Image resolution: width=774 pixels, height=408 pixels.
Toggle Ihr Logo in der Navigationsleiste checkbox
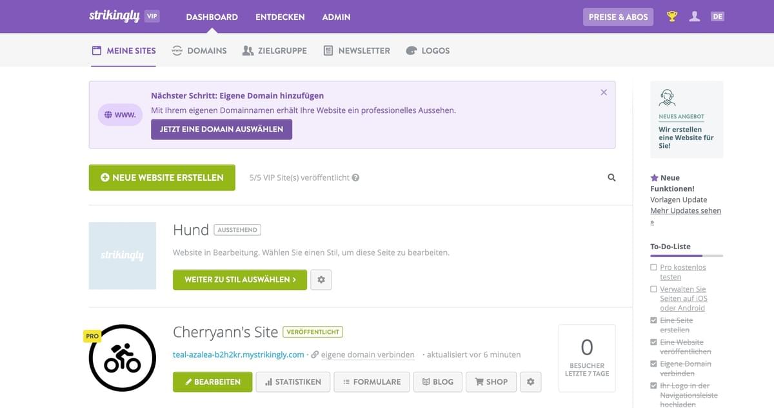pos(653,386)
